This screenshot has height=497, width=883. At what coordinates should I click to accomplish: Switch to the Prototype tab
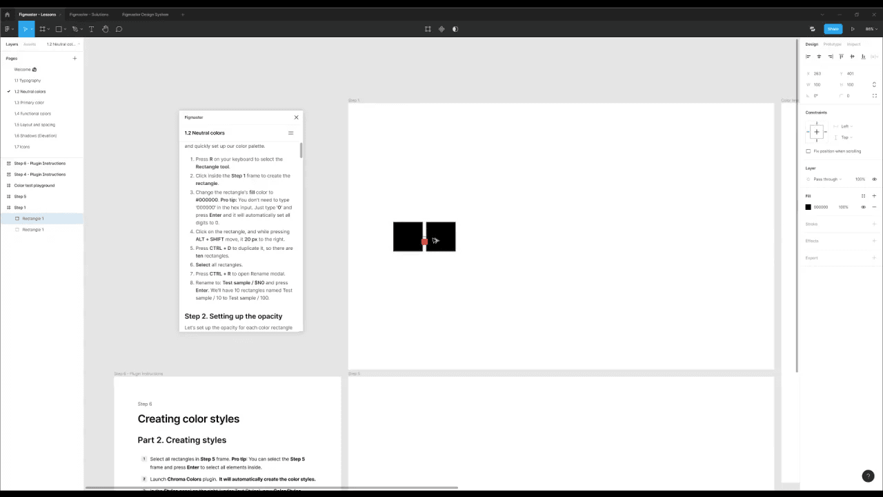pyautogui.click(x=833, y=44)
